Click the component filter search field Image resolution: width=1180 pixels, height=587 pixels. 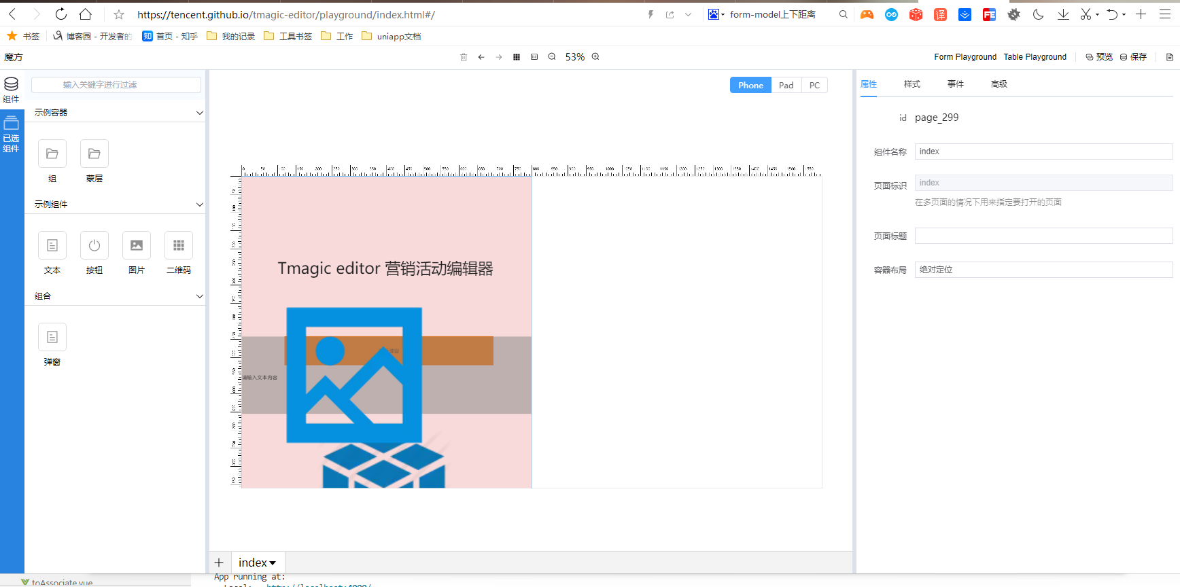point(116,85)
